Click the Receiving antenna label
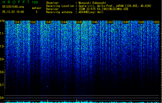This screenshot has width=162, height=103. [59, 12]
